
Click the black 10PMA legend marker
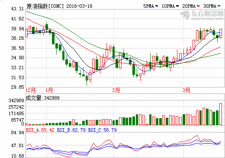click(x=177, y=6)
